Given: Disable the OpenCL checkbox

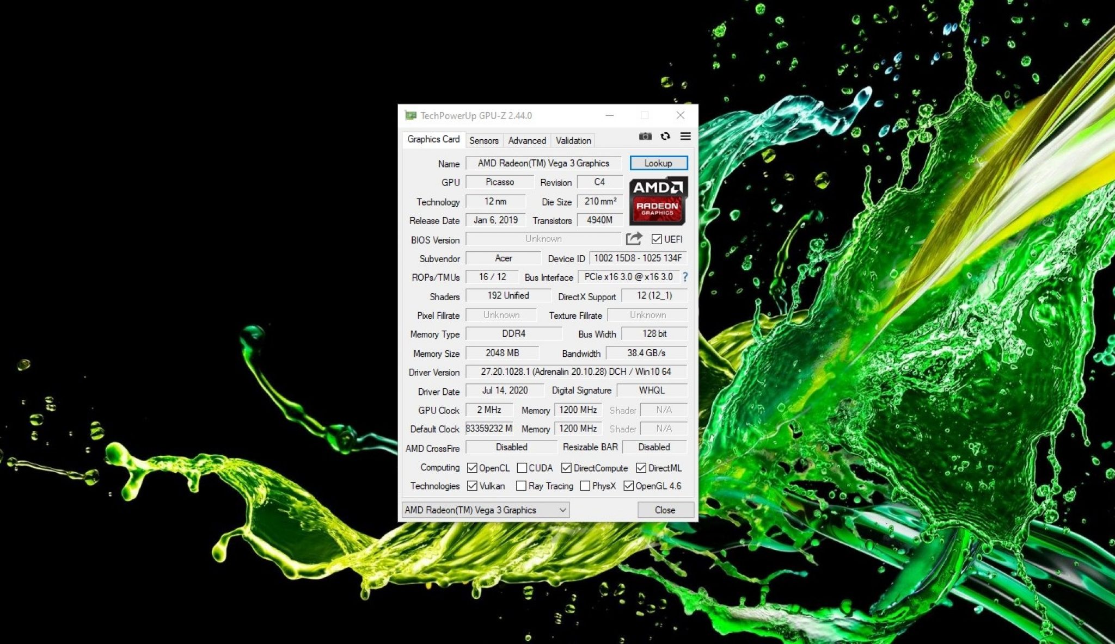Looking at the screenshot, I should 472,467.
